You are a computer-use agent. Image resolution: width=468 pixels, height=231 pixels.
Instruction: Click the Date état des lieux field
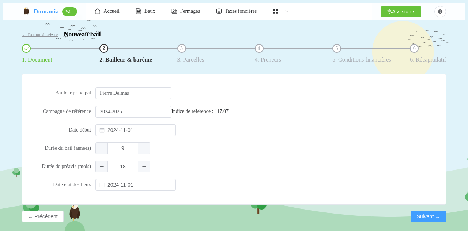[136, 185]
